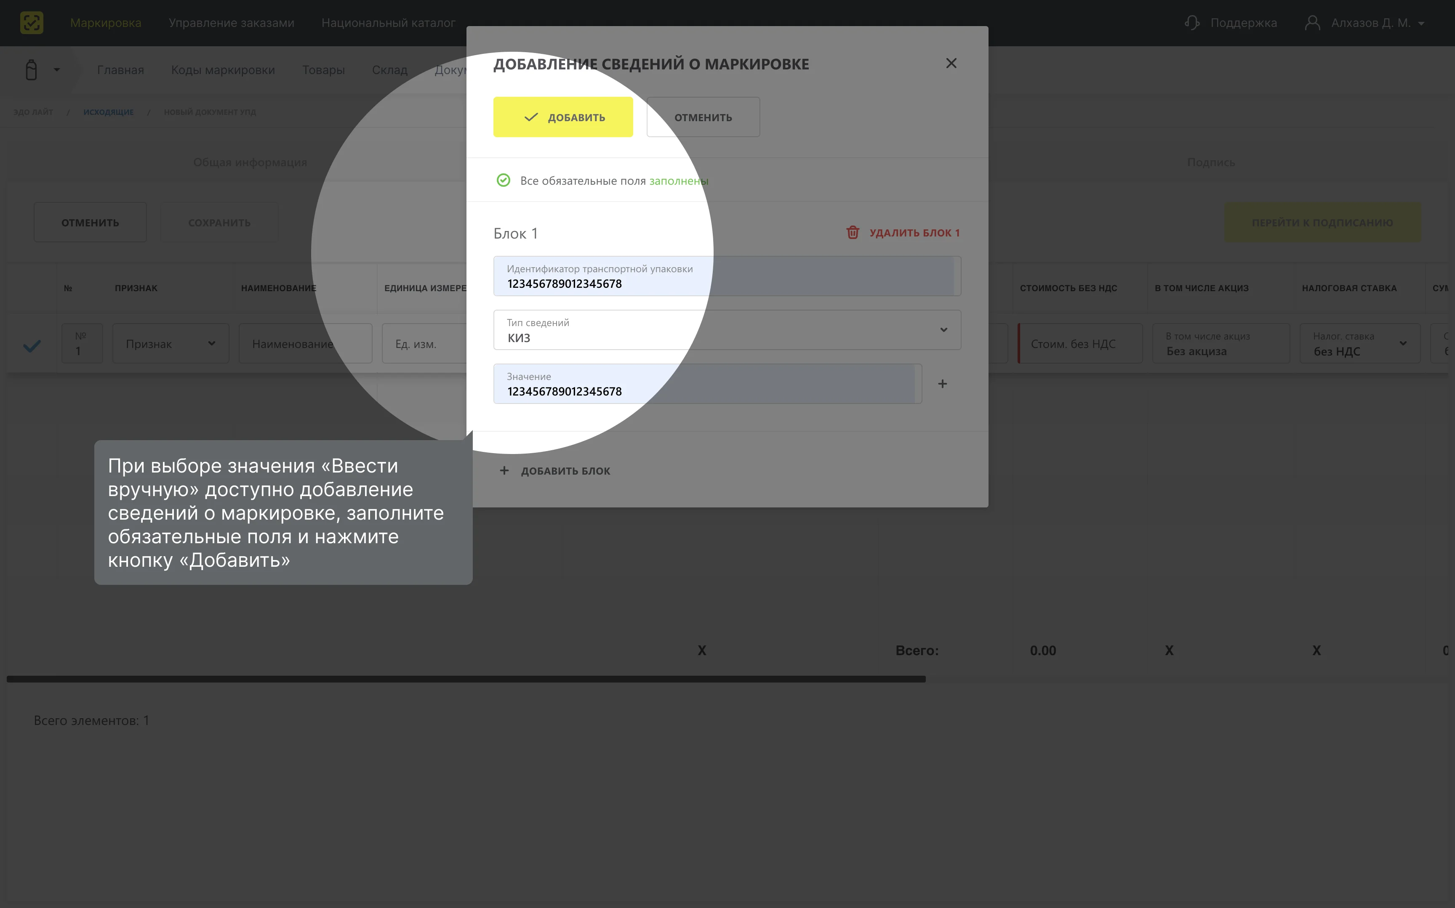The width and height of the screenshot is (1455, 908).
Task: Select the Подпись step tab
Action: coord(1210,162)
